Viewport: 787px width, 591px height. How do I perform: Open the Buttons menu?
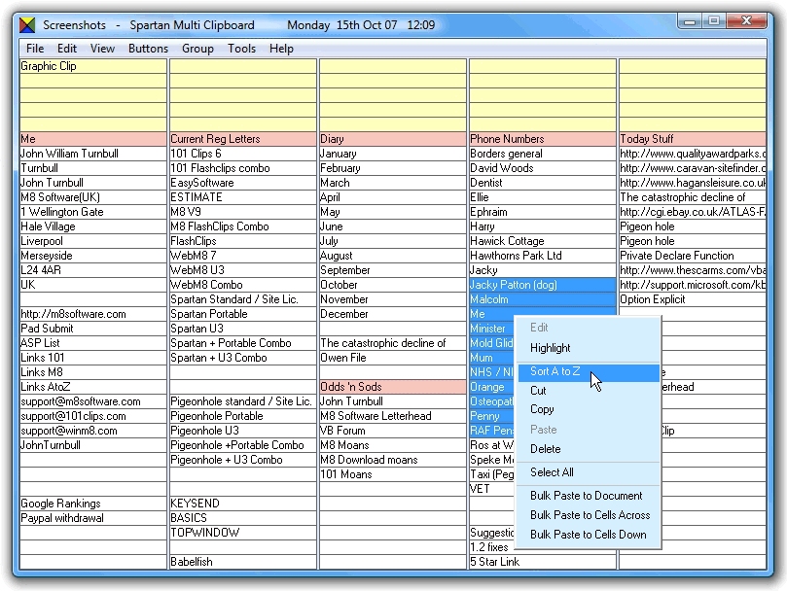coord(148,49)
